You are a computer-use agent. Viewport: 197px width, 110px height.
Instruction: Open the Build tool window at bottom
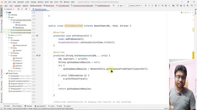coord(59,106)
